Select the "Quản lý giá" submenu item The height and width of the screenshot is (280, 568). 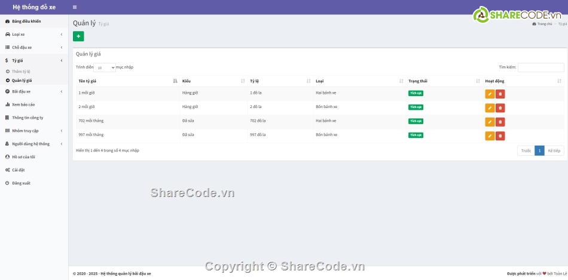pyautogui.click(x=34, y=81)
